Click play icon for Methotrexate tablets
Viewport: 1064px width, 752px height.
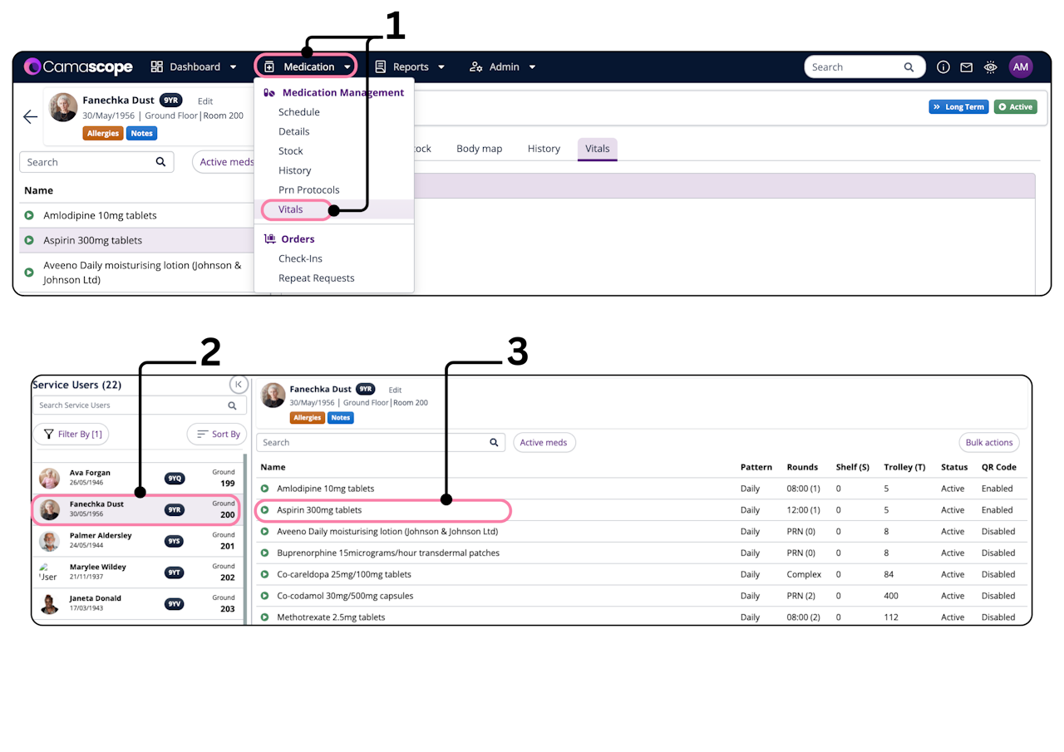click(x=265, y=617)
